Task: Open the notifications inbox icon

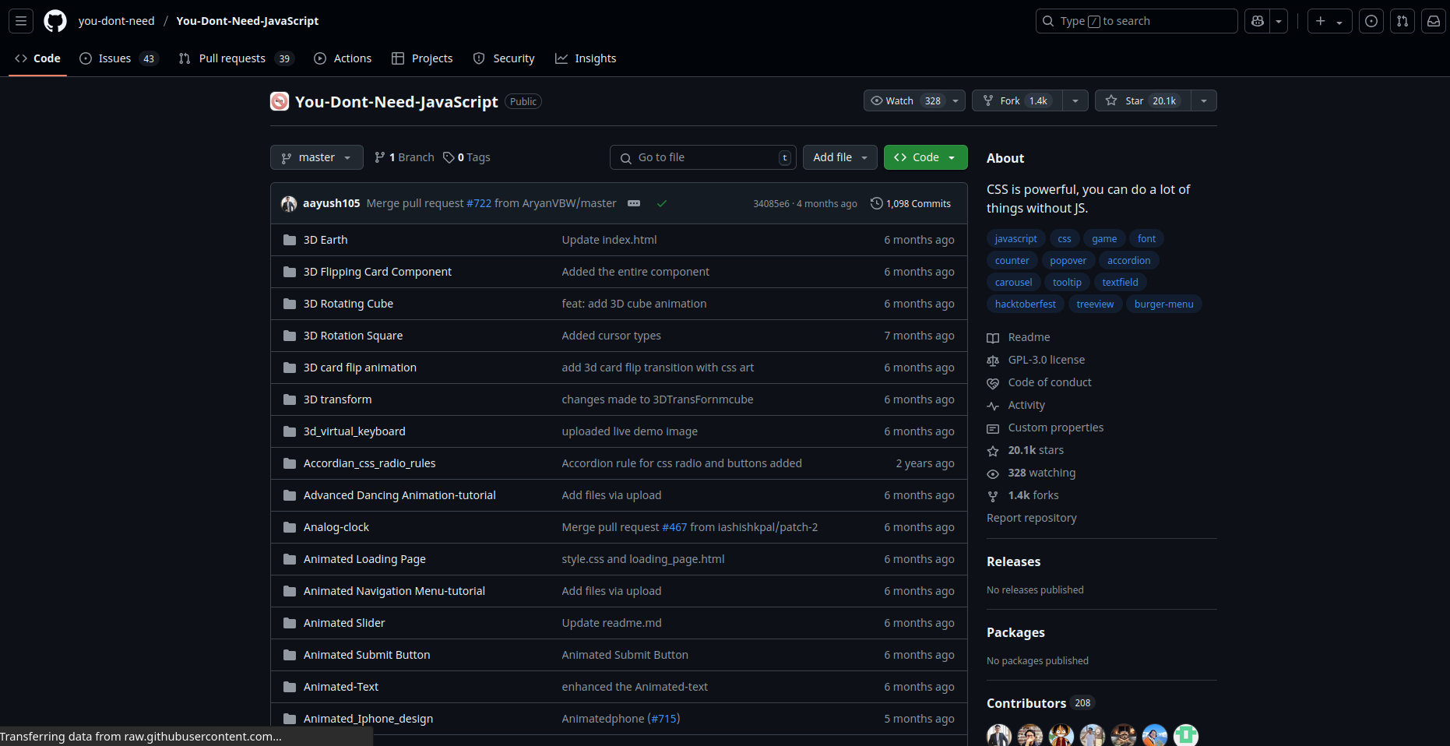Action: point(1434,21)
